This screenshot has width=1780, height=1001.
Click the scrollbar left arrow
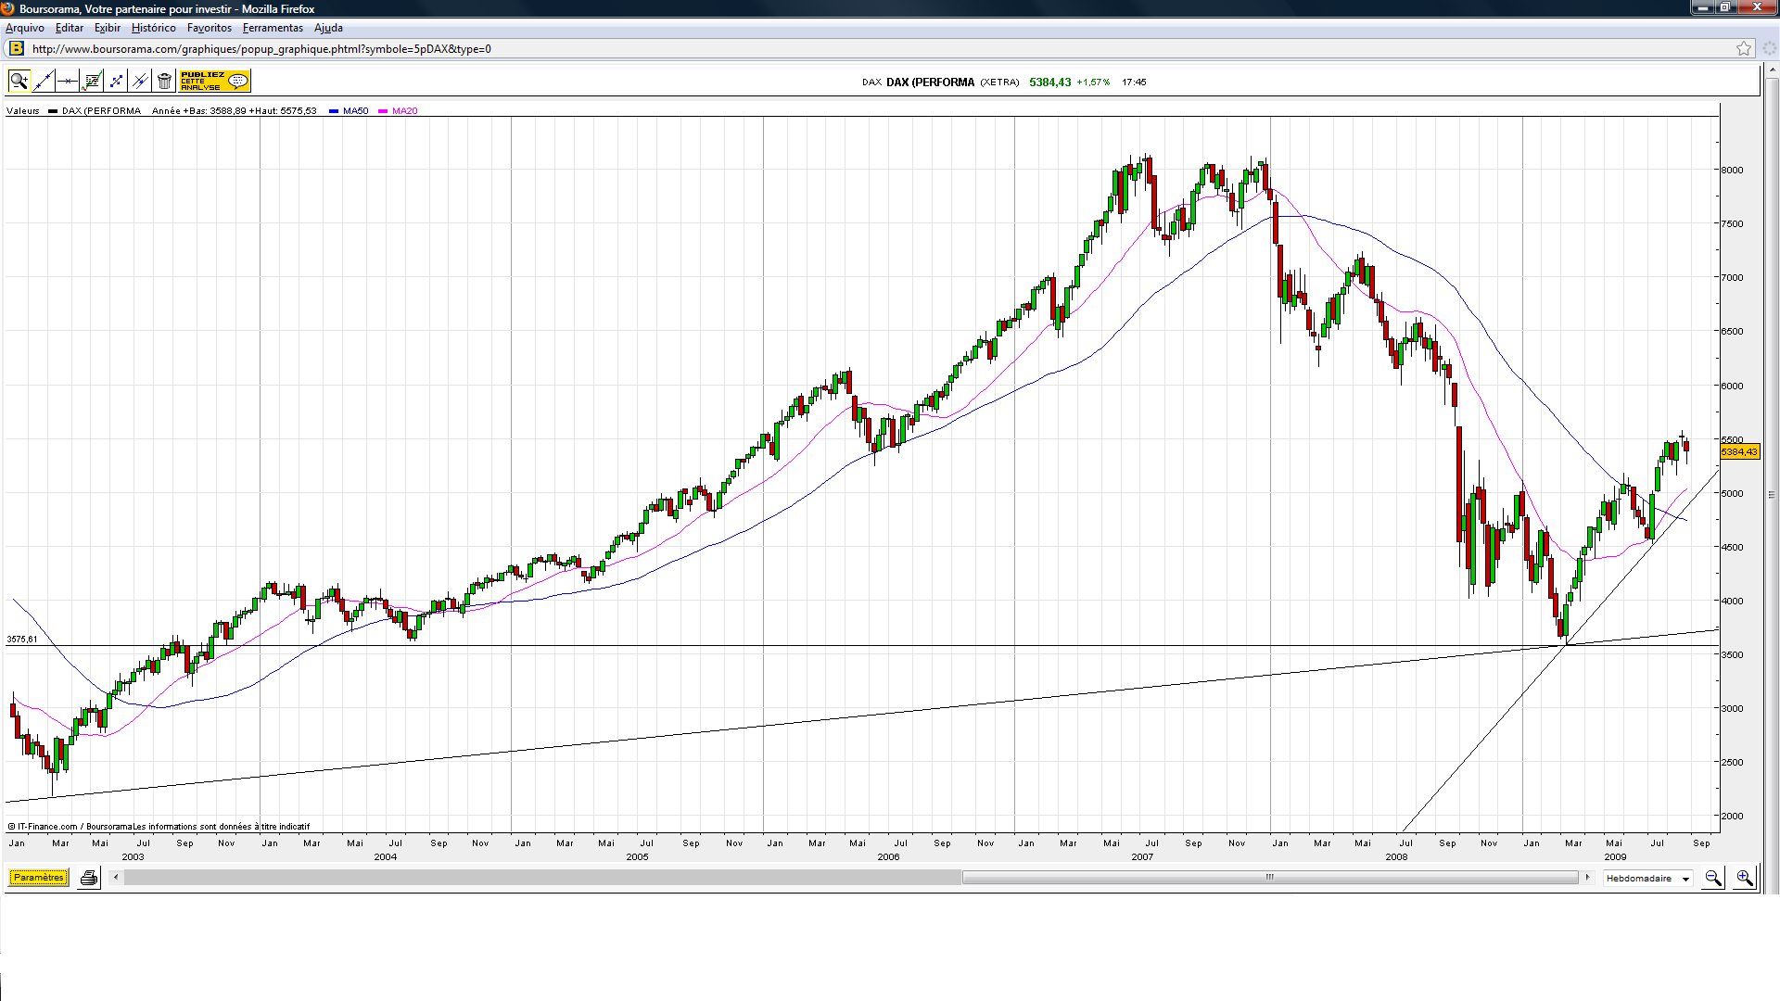coord(116,878)
